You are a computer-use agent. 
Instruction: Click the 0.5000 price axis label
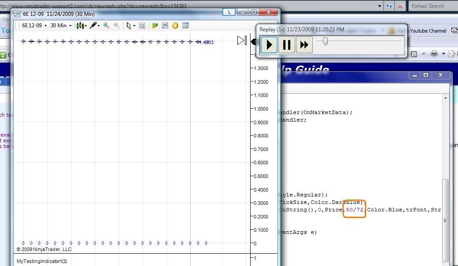point(261,176)
